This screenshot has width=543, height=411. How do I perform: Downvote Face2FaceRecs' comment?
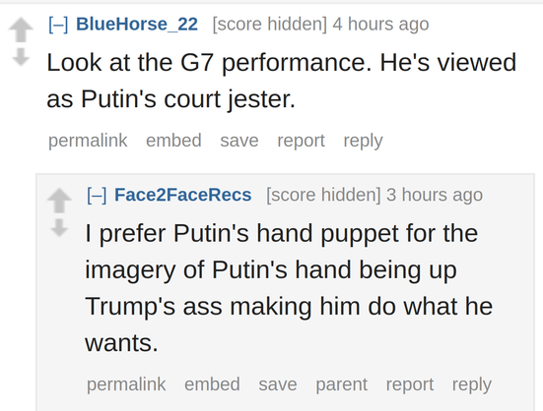[59, 227]
